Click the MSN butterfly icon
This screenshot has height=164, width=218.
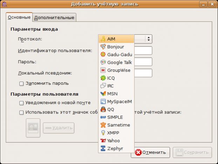coord(103,94)
